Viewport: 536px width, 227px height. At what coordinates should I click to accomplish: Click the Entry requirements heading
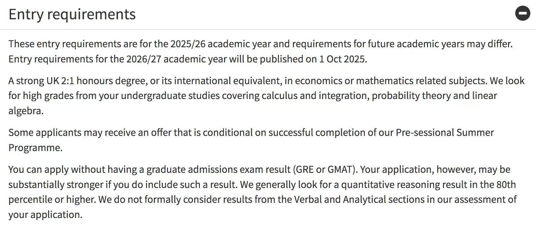(x=72, y=14)
